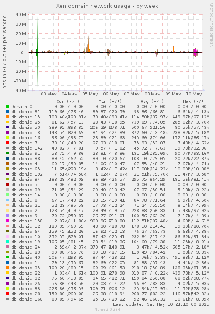Click the 'db domid 23' legend label

(x=26, y=252)
